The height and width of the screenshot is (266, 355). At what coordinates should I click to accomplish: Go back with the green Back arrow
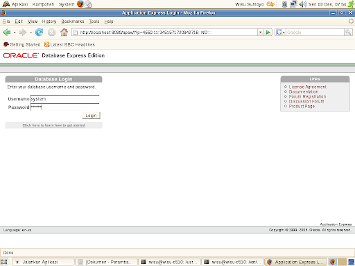7,33
